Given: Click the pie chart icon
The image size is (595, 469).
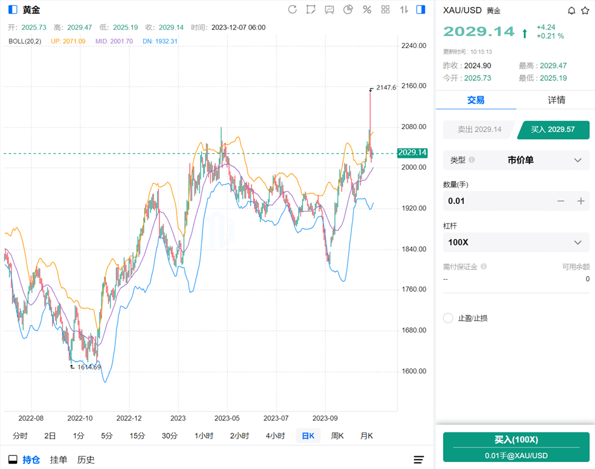Looking at the screenshot, I should tap(348, 9).
